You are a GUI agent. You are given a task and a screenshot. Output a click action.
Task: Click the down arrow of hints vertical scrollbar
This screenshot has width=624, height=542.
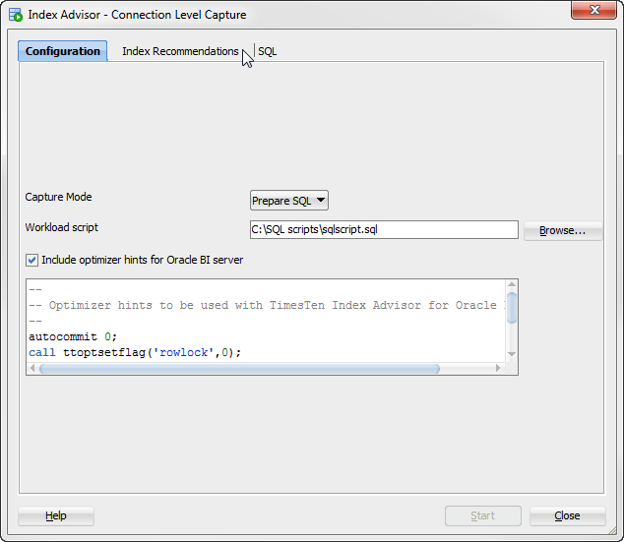click(512, 354)
